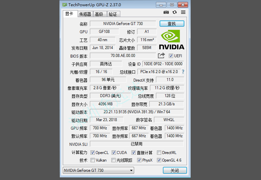Toggle the DirectML checkbox
Image resolution: width=261 pixels, height=180 pixels.
pyautogui.click(x=159, y=152)
